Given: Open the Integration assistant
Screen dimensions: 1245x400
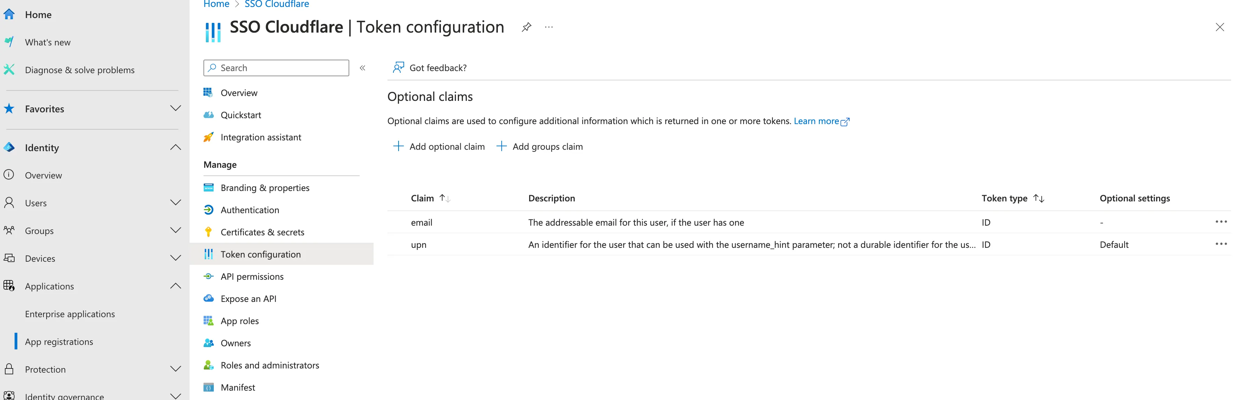Looking at the screenshot, I should (260, 137).
